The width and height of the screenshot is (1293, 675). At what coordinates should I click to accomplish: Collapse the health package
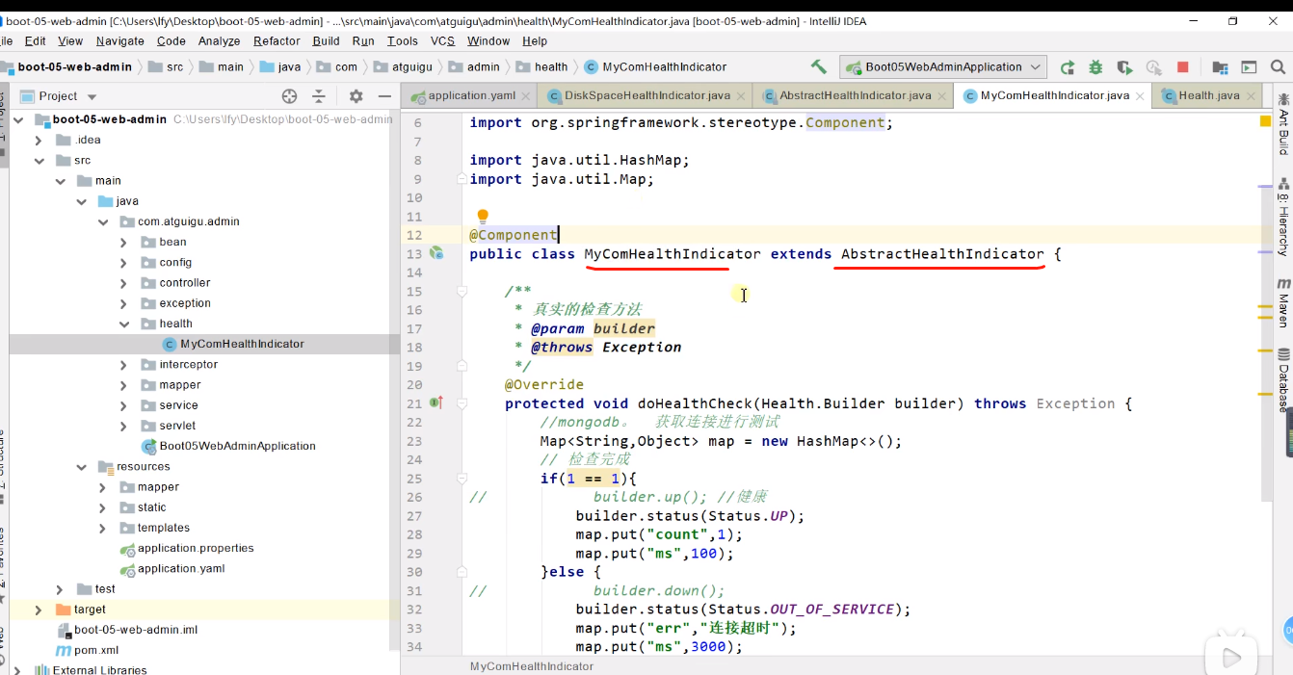point(123,325)
